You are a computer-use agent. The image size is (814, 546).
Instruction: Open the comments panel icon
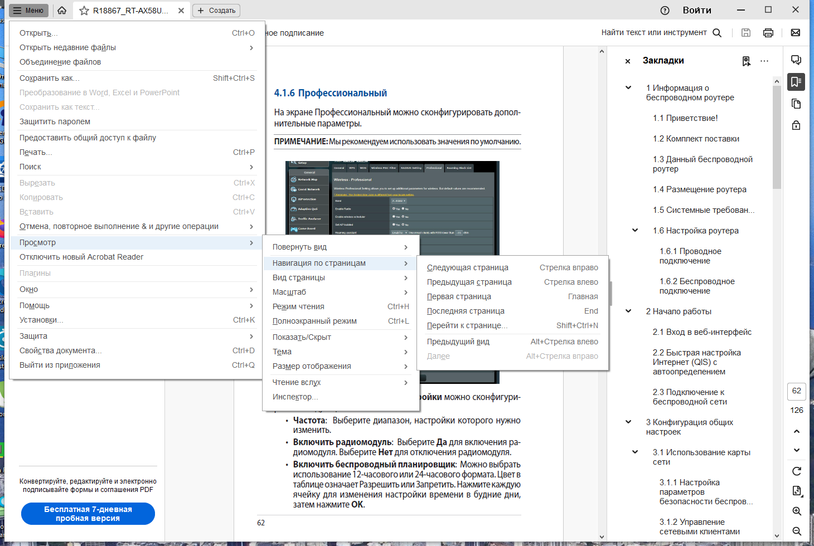(796, 60)
